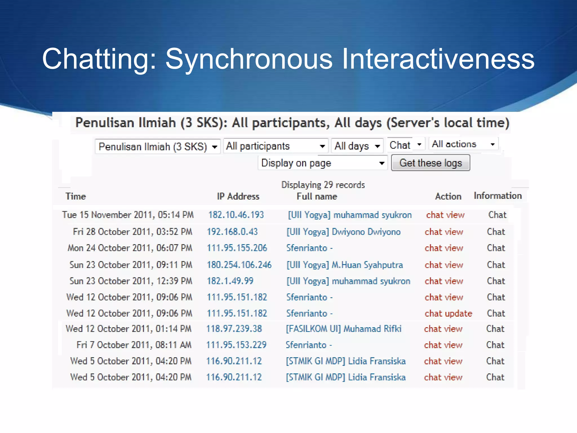Click chat view for Fri 28 October row
This screenshot has height=433, width=577.
pos(444,232)
